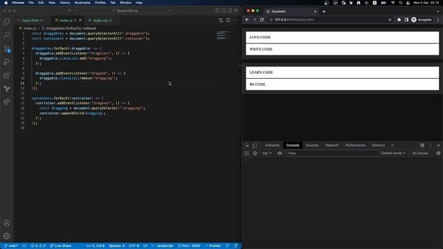Viewport: 443px width, 249px height.
Task: Go back in Chrome browser
Action: pos(247,20)
